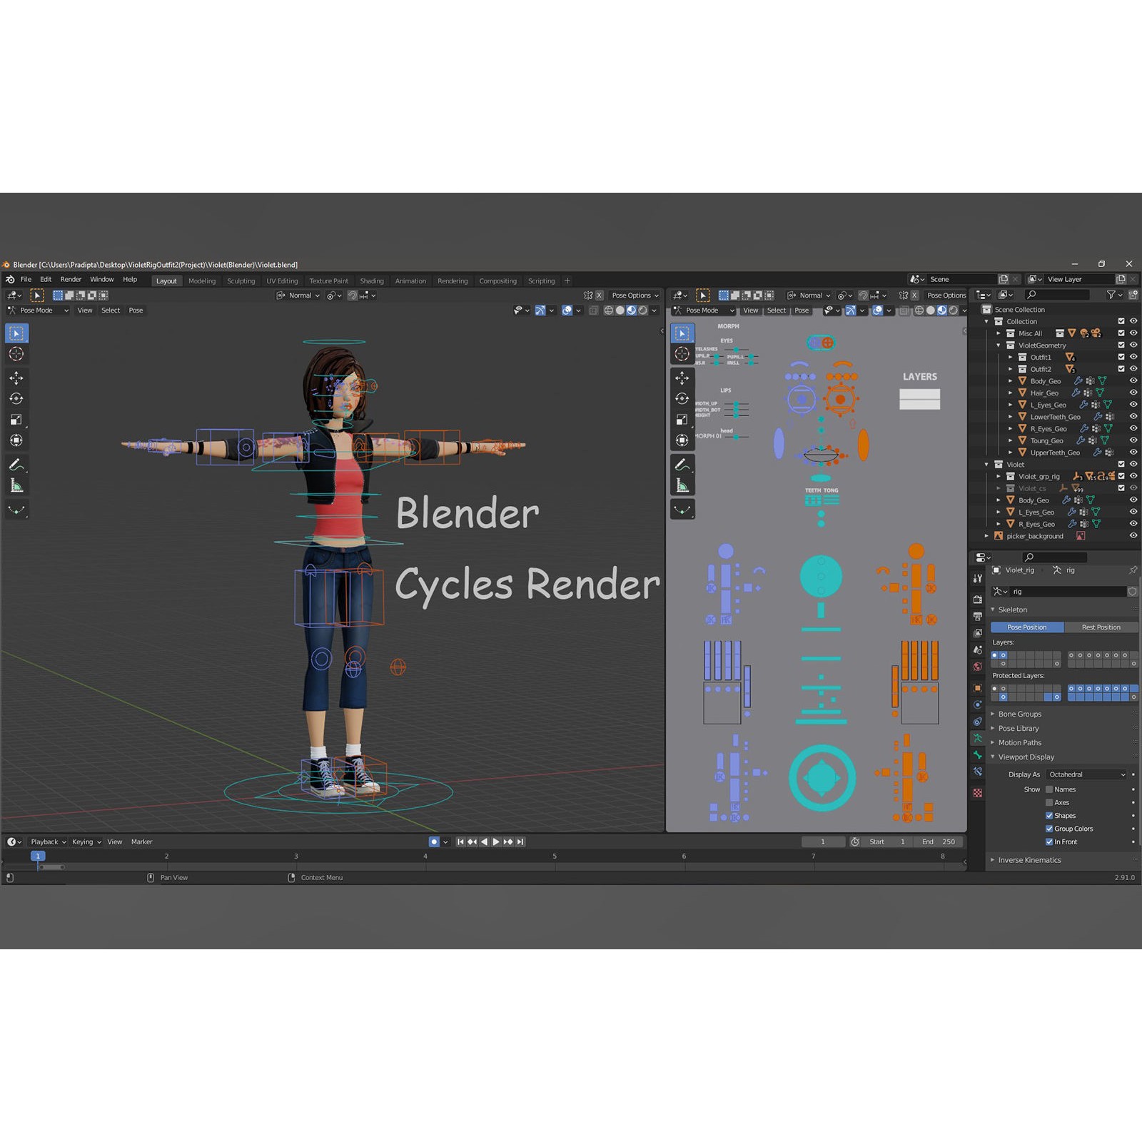Open Pose Options dropdown in left viewport
This screenshot has height=1142, width=1142.
(x=635, y=295)
